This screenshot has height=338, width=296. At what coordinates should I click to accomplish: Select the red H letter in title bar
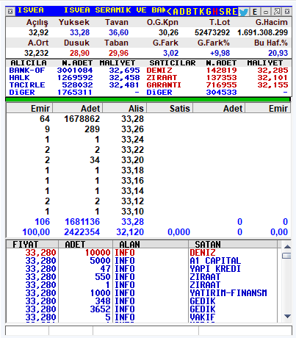215,12
